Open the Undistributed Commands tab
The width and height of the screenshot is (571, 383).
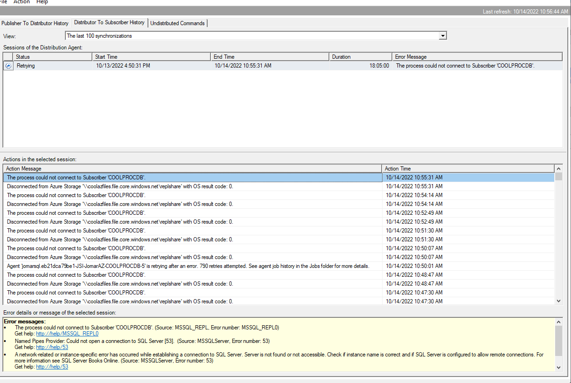pos(177,23)
